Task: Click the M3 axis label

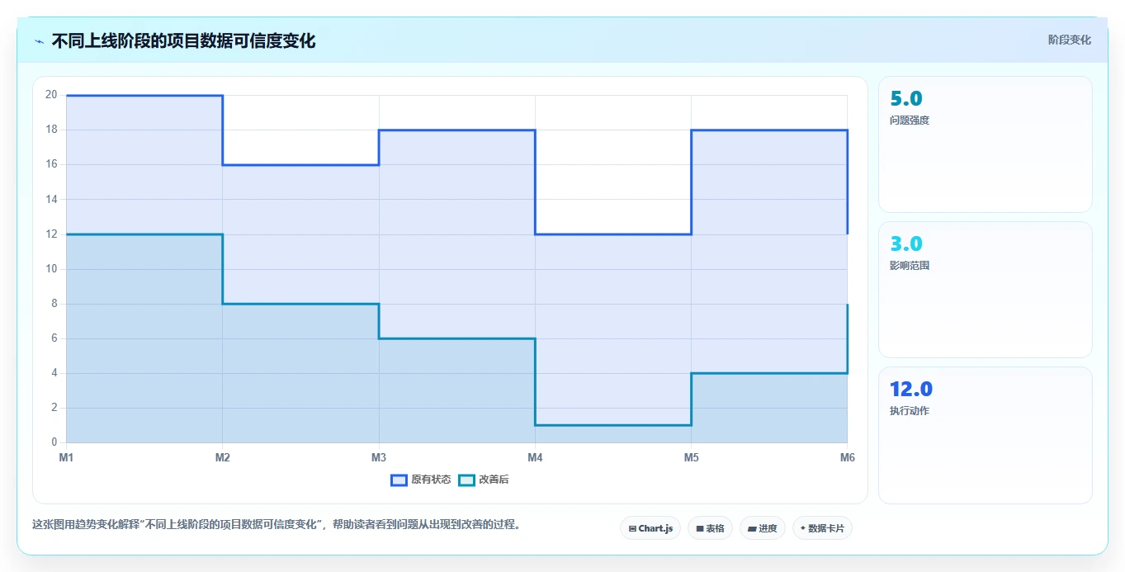Action: [x=379, y=456]
